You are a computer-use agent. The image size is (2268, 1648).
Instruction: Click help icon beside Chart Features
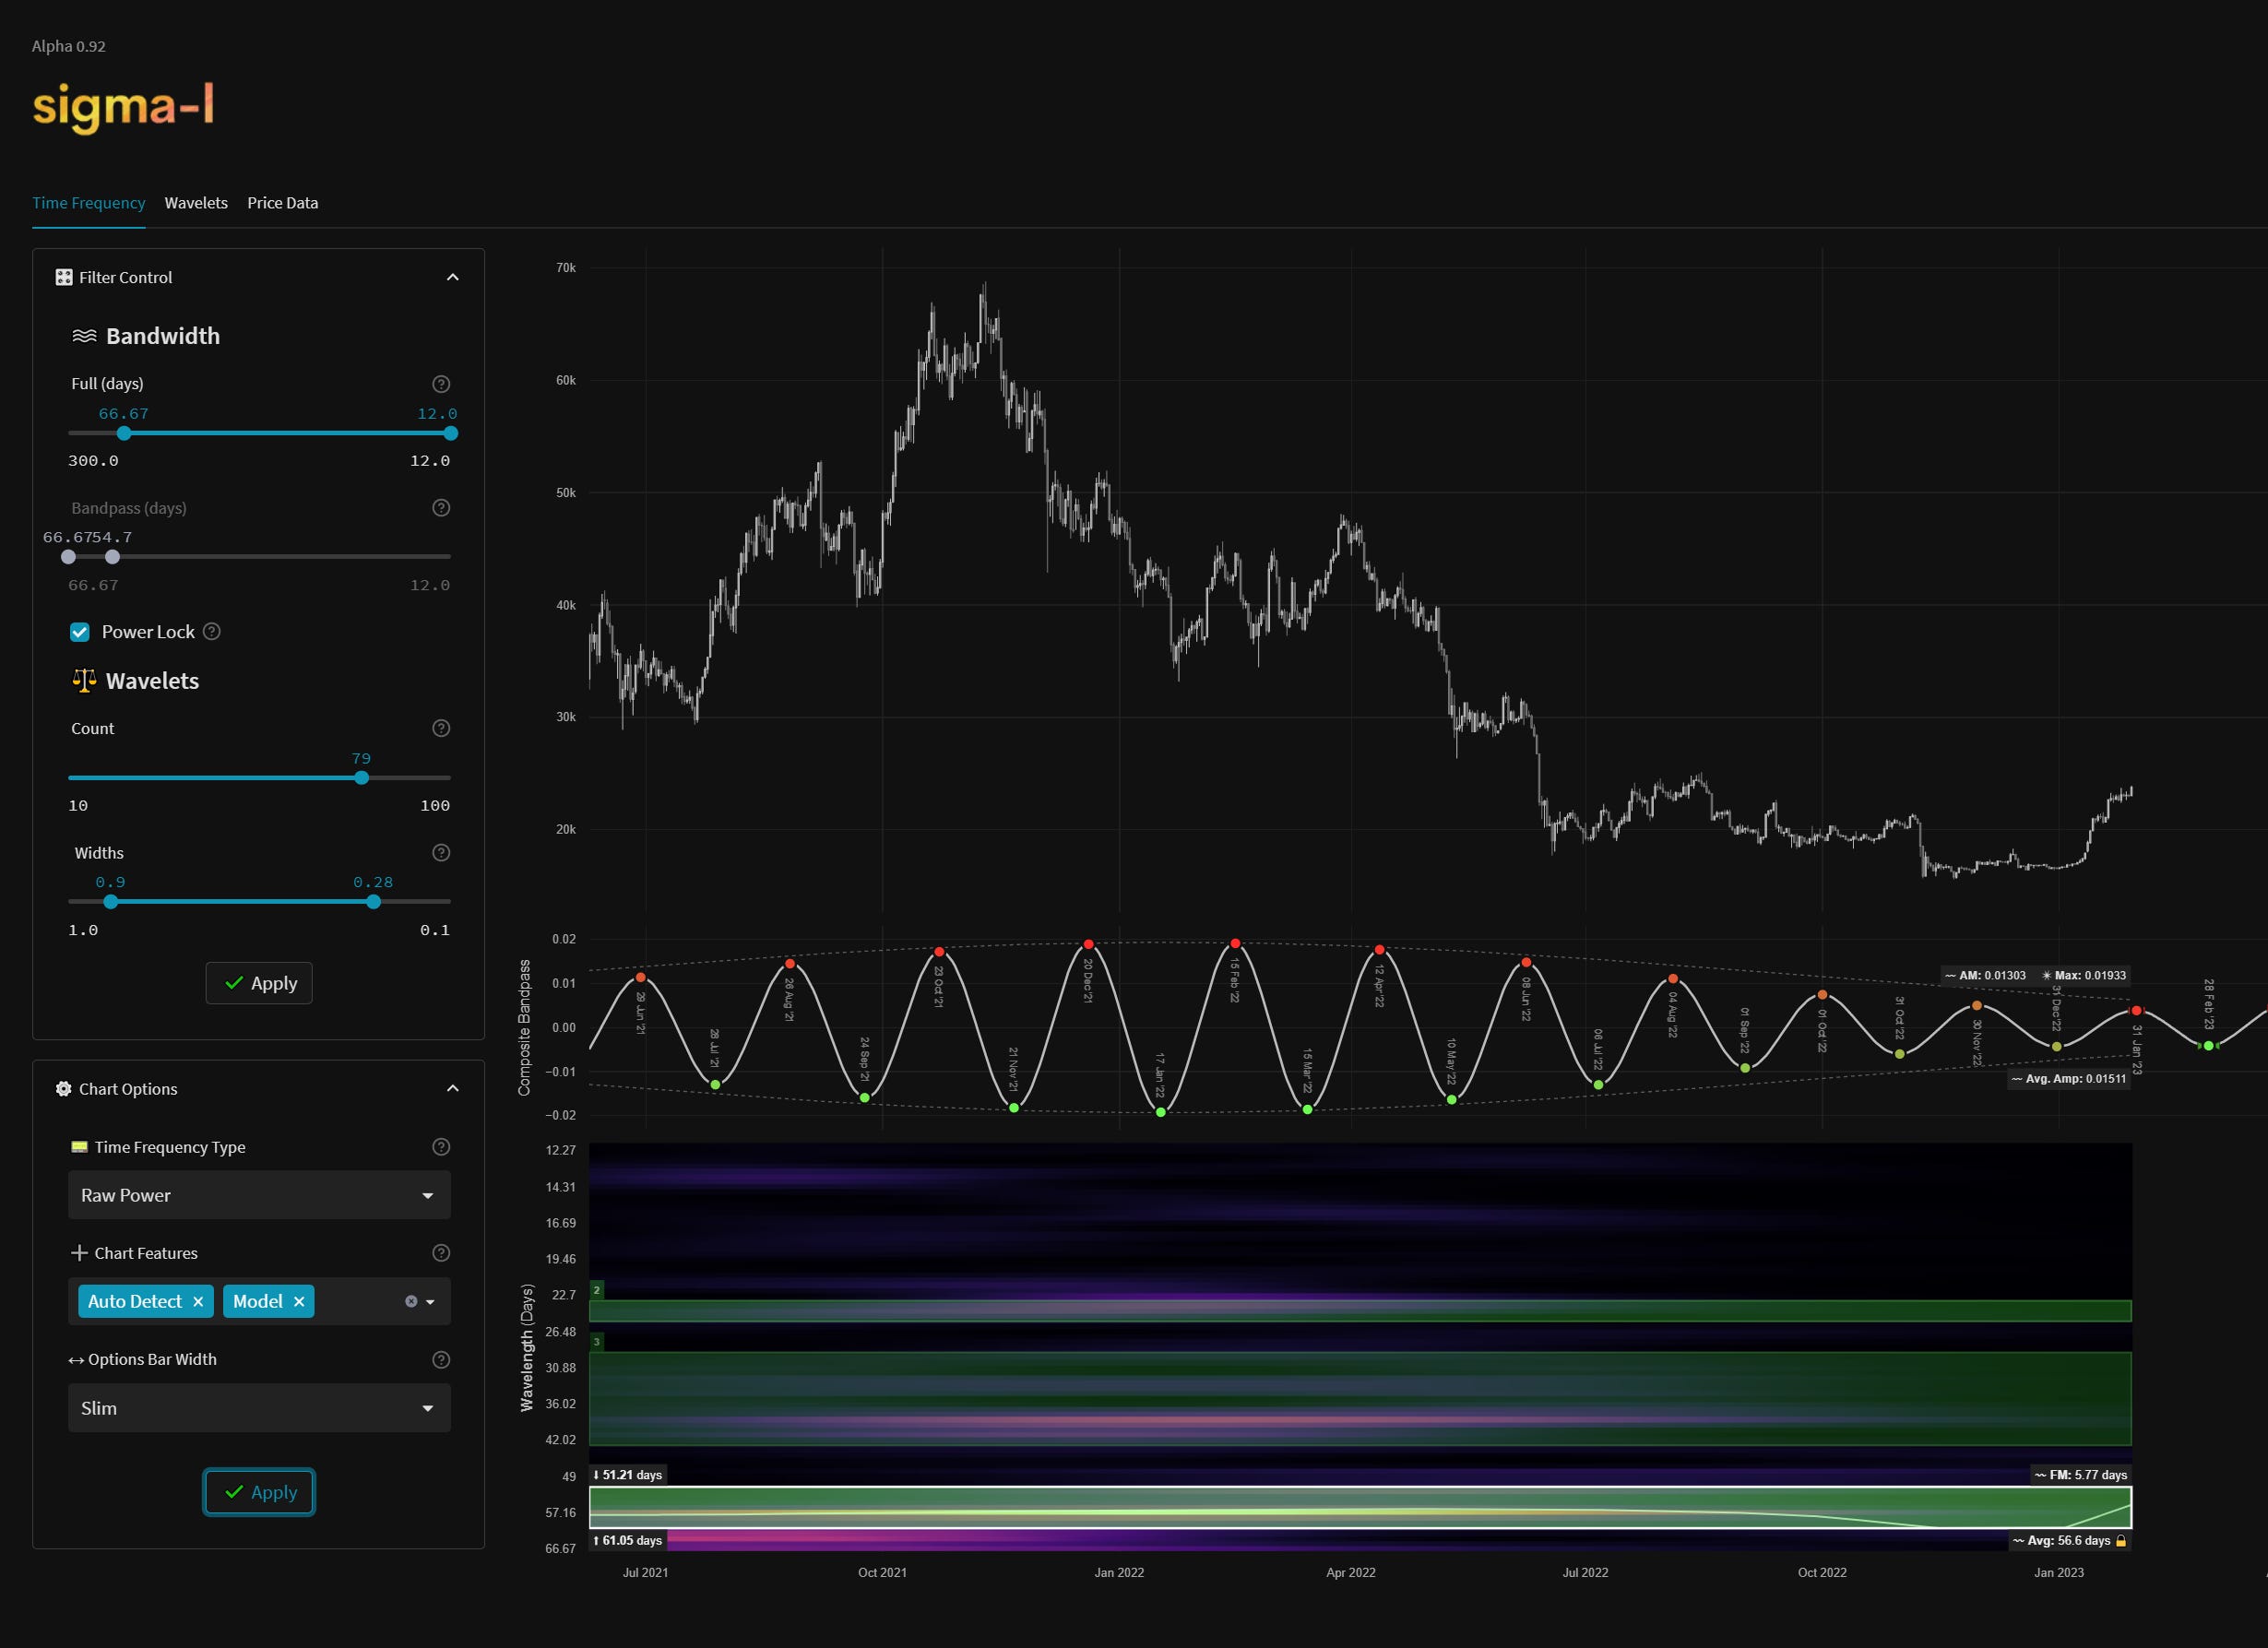coord(441,1253)
